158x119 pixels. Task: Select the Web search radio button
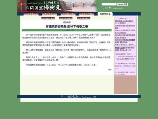pyautogui.click(x=103, y=8)
